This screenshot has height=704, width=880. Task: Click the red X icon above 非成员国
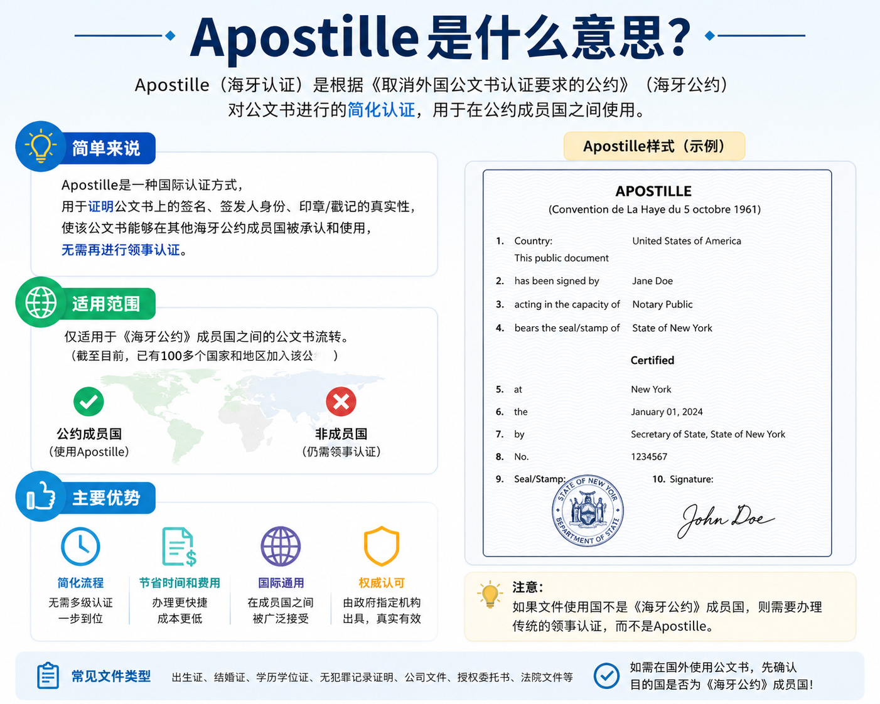click(x=341, y=402)
